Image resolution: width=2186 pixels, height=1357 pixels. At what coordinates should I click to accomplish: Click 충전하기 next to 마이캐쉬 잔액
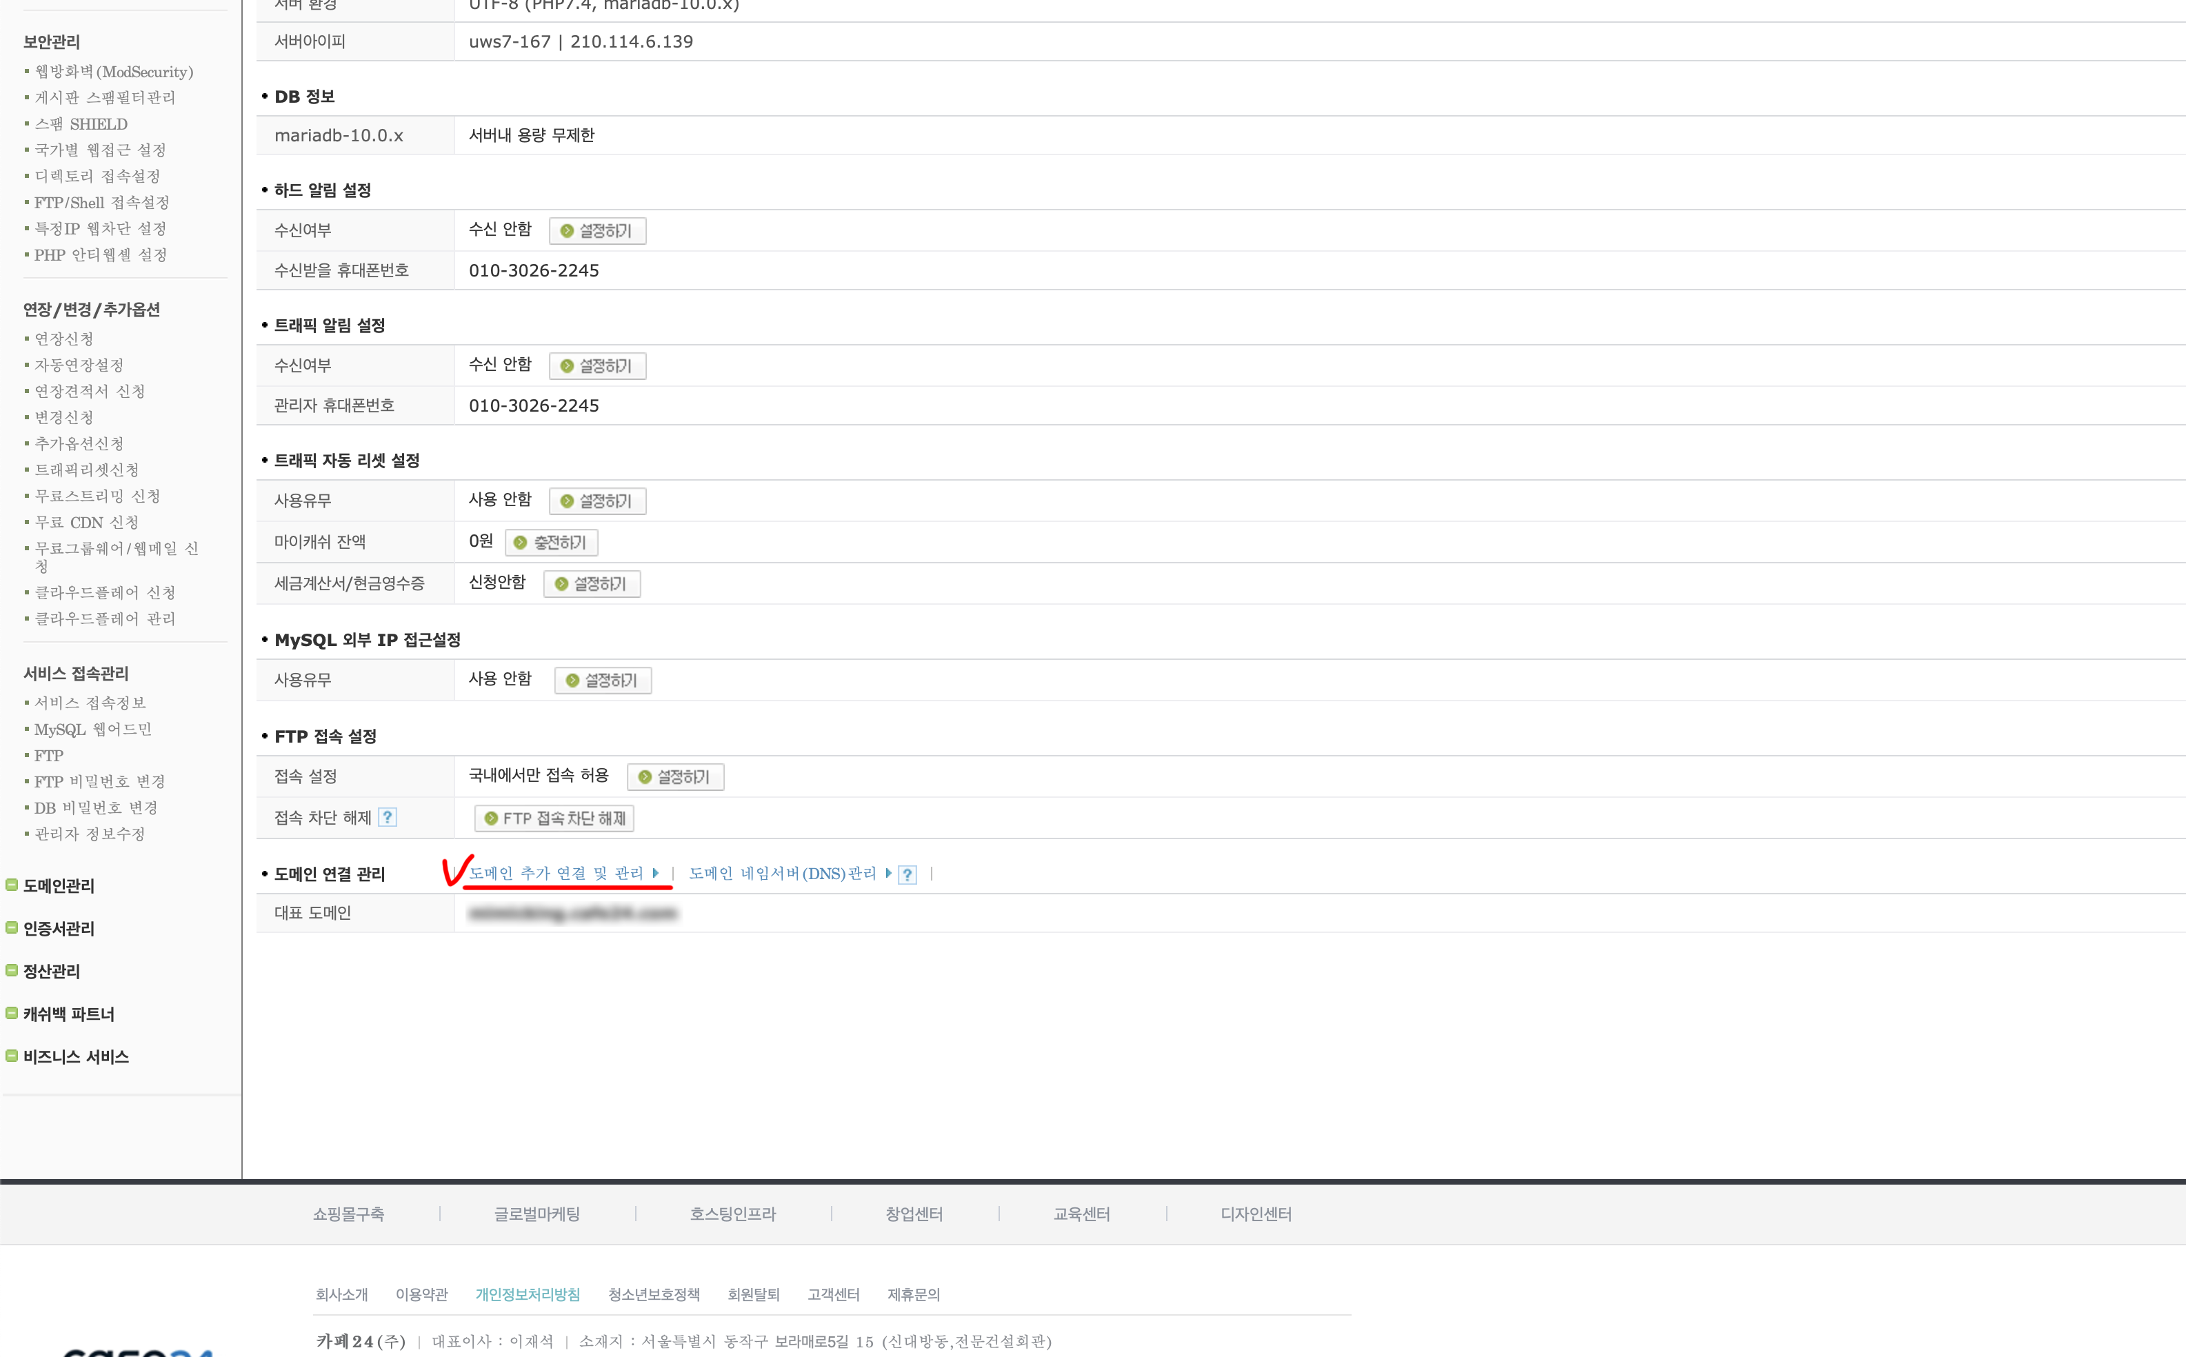point(551,542)
